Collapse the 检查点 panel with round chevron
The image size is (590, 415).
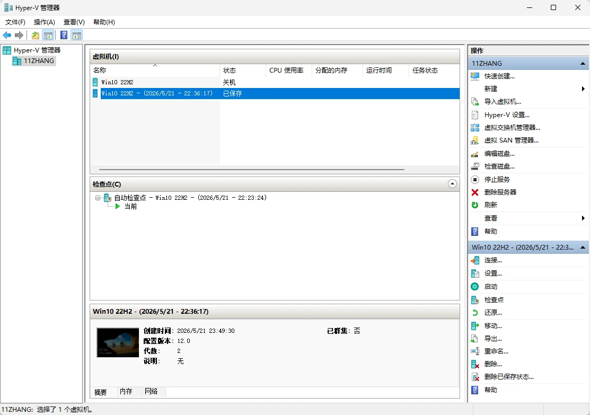pyautogui.click(x=452, y=184)
